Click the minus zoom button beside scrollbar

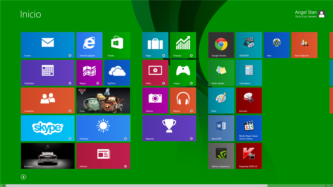click(331, 185)
